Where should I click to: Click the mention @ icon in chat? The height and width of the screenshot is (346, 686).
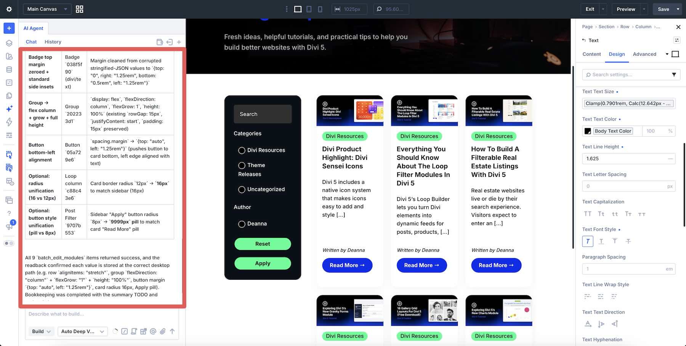153,331
